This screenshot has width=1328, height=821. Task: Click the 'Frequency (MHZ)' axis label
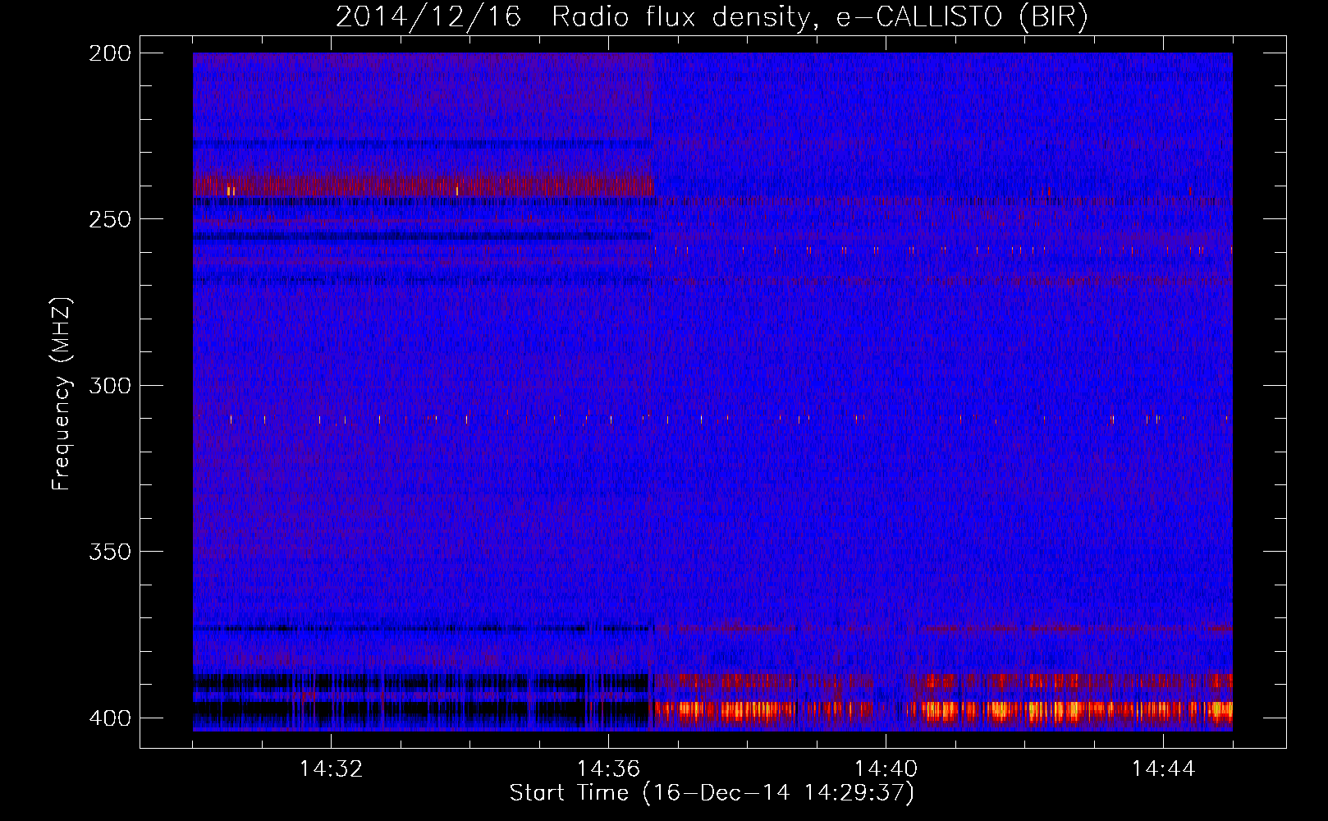click(62, 393)
